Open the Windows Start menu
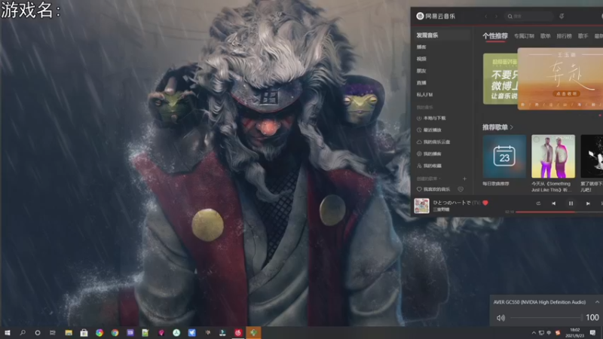 click(x=8, y=333)
